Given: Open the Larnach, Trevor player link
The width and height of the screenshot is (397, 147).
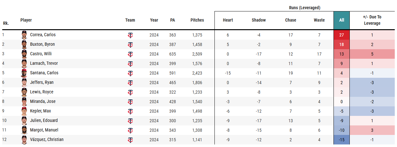Looking at the screenshot, I should point(44,63).
